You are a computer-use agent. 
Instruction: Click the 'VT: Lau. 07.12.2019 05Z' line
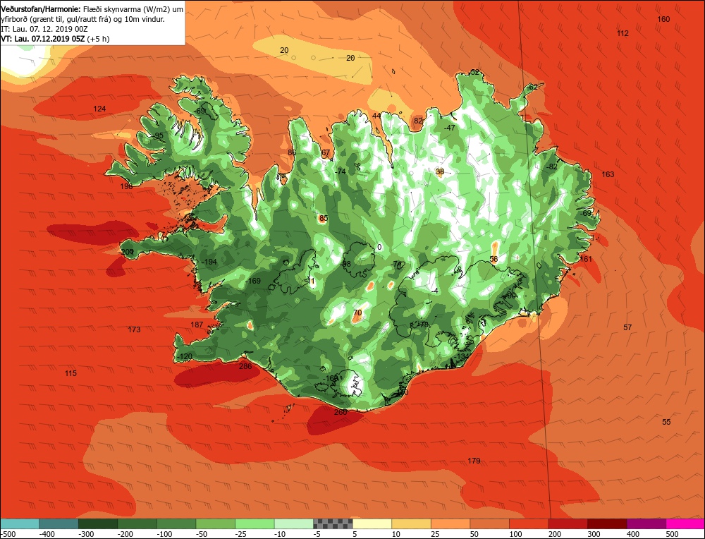click(43, 39)
